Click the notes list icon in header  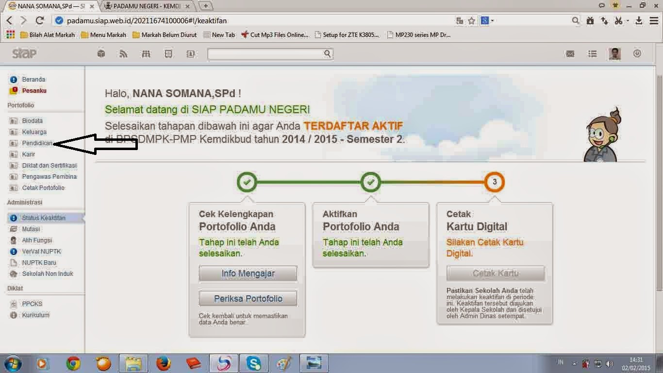click(168, 53)
